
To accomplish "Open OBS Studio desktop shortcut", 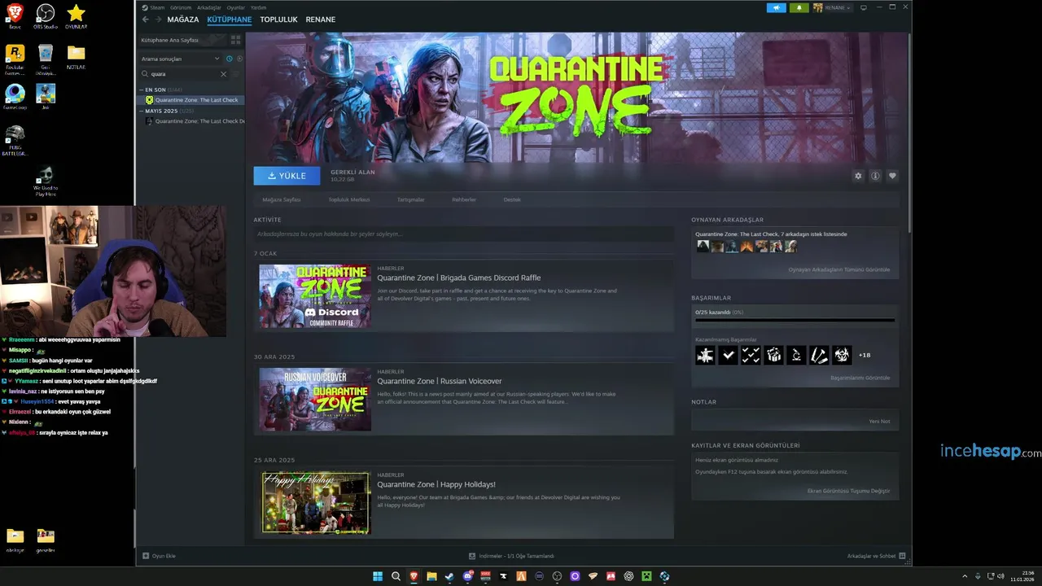I will [x=46, y=16].
